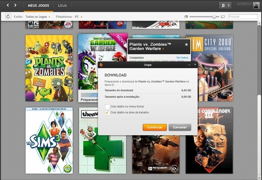Enable Criar atalho no menu Iniciar
Image resolution: width=262 pixels, height=180 pixels.
tap(107, 106)
